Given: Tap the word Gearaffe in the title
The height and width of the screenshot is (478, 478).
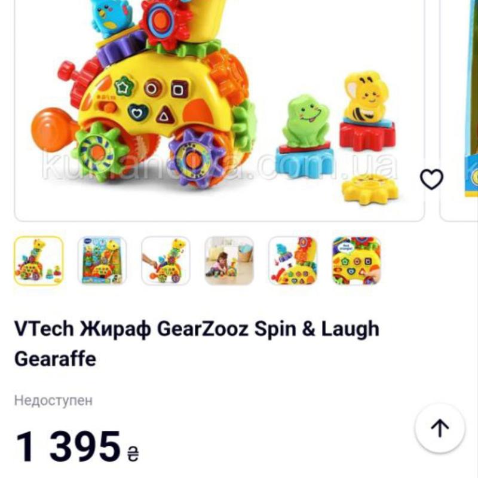Looking at the screenshot, I should point(55,359).
